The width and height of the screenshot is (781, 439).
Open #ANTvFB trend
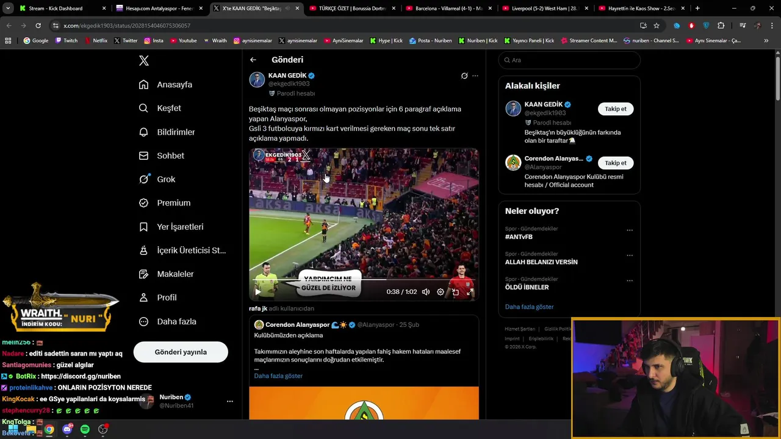click(519, 237)
